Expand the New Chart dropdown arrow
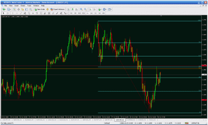The width and height of the screenshot is (208, 125). point(5,9)
